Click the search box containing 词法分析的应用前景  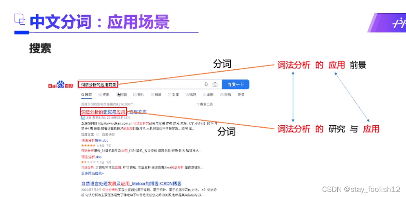pyautogui.click(x=150, y=84)
